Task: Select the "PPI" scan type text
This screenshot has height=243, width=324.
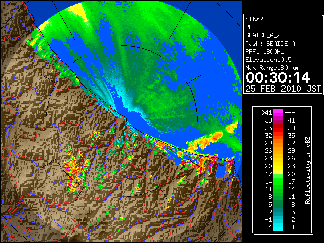Action: pyautogui.click(x=250, y=27)
